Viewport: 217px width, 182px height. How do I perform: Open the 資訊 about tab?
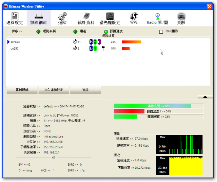[x=181, y=18]
